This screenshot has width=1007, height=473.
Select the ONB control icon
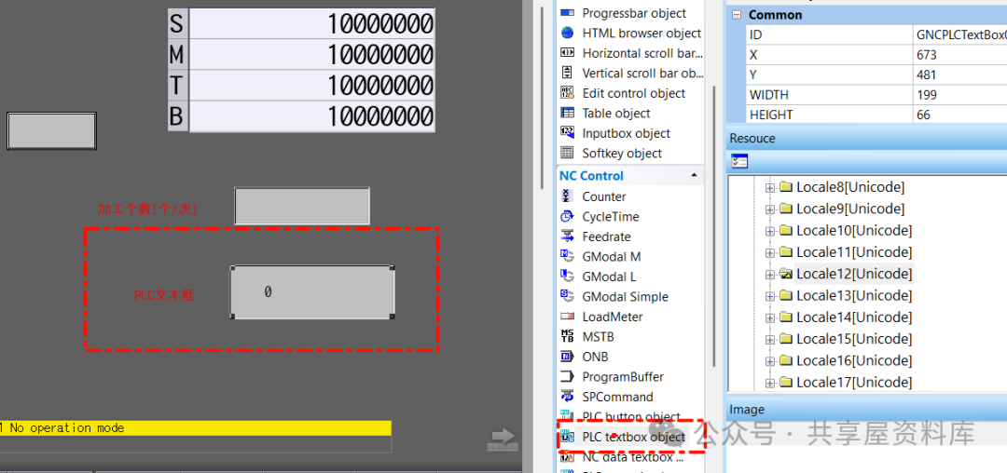tap(567, 357)
